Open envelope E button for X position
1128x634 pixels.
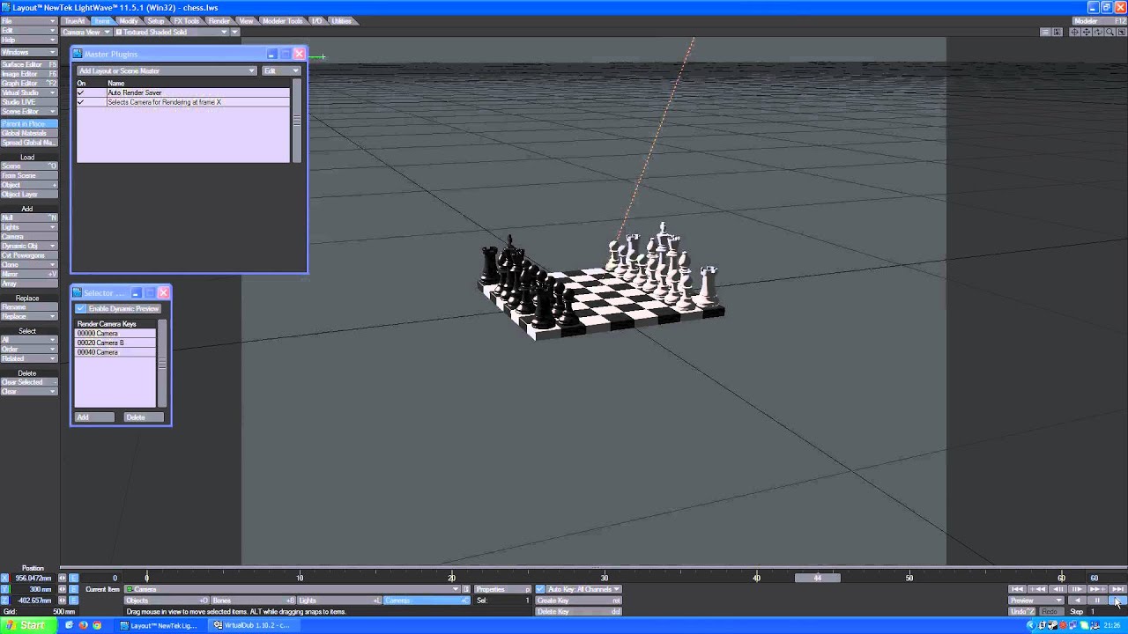point(73,578)
